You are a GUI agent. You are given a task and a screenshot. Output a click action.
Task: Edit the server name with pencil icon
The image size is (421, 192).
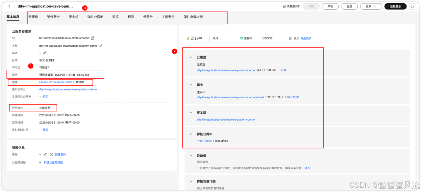(100, 46)
